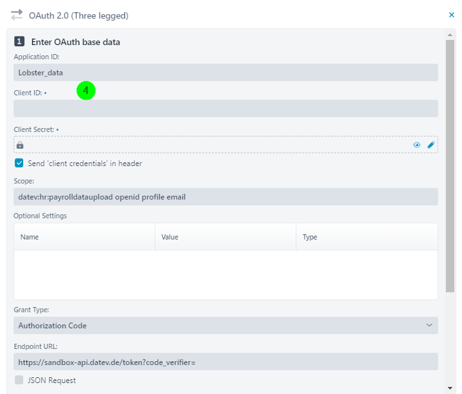Click the step 1 number badge
Image resolution: width=462 pixels, height=394 pixels.
click(x=19, y=41)
